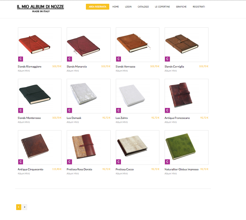Open Le Copertine menu item
246x220 pixels.
pyautogui.click(x=163, y=7)
